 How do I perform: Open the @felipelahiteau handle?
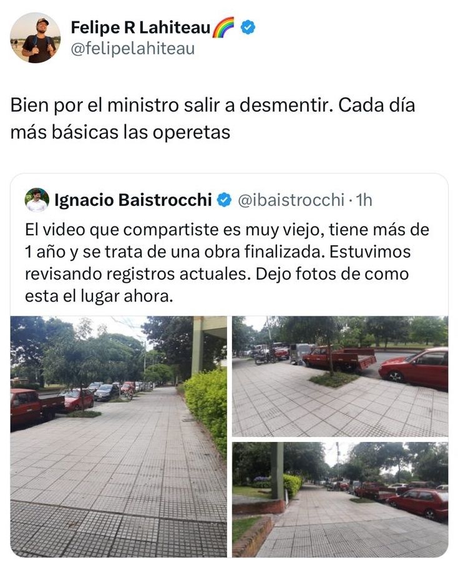point(132,49)
